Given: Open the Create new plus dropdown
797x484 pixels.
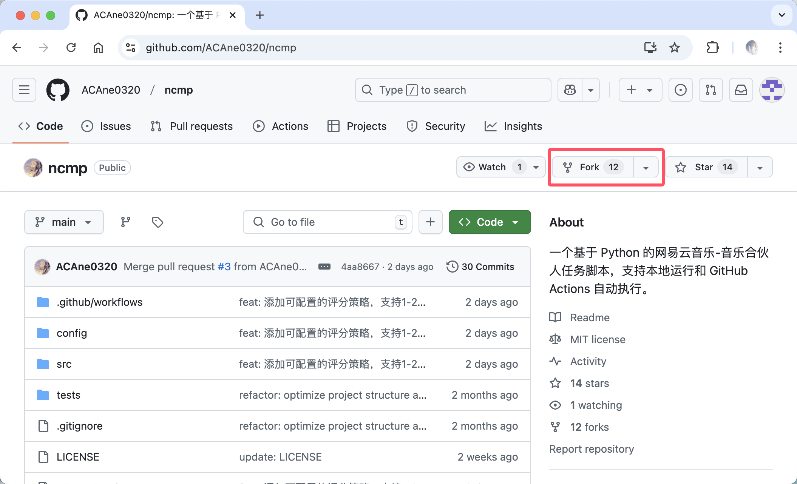Looking at the screenshot, I should point(640,90).
